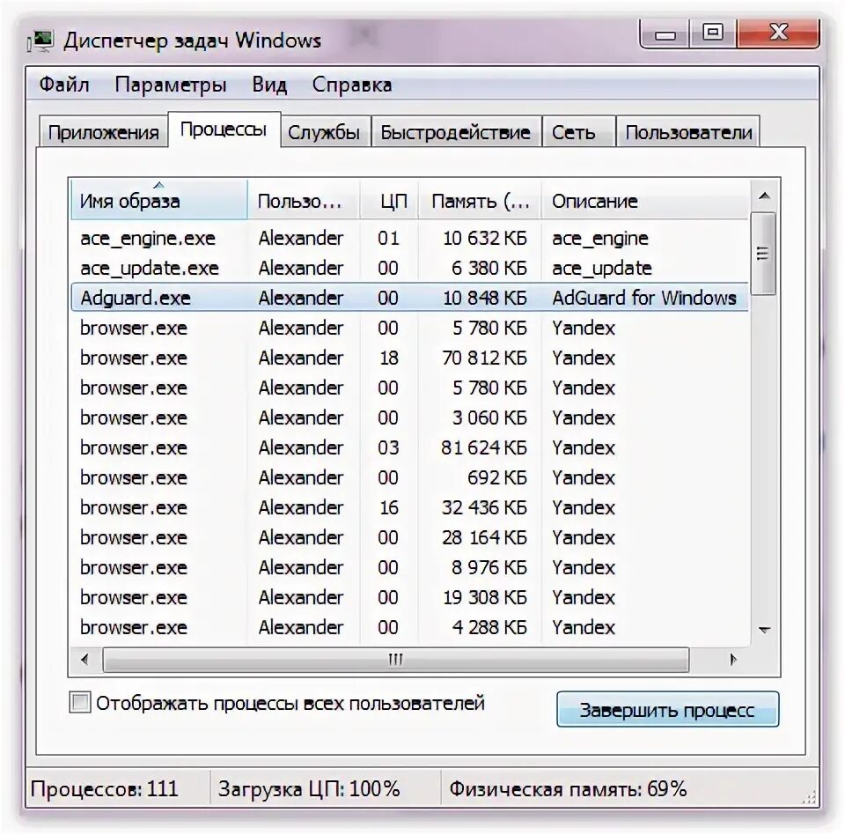The width and height of the screenshot is (845, 835).
Task: Click the 6 380 КБ memory value
Action: tap(489, 268)
